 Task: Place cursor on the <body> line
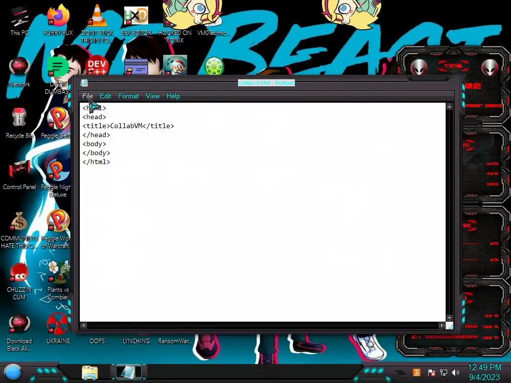click(x=94, y=144)
